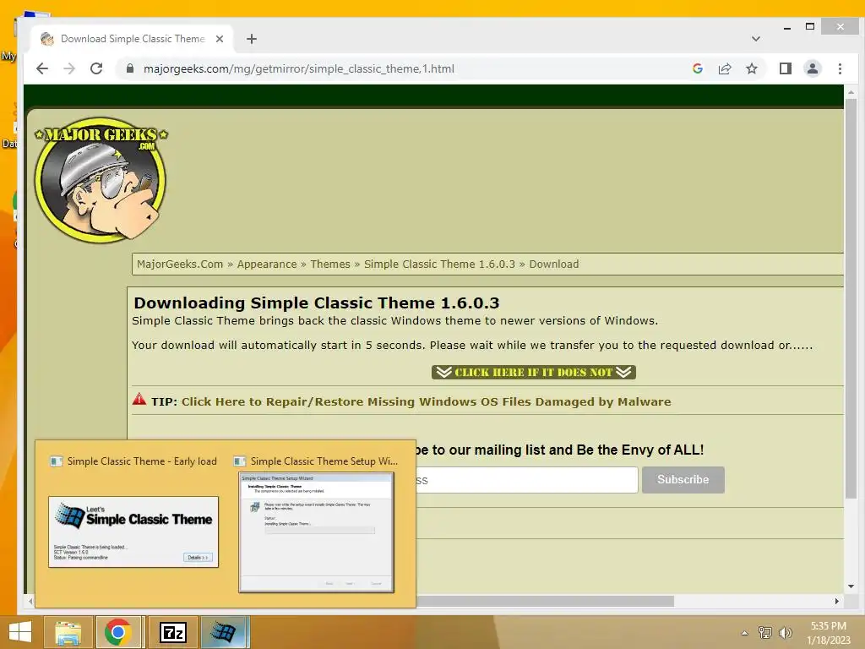Viewport: 865px width, 649px height.
Task: Click the red warning TIP icon
Action: tap(139, 399)
